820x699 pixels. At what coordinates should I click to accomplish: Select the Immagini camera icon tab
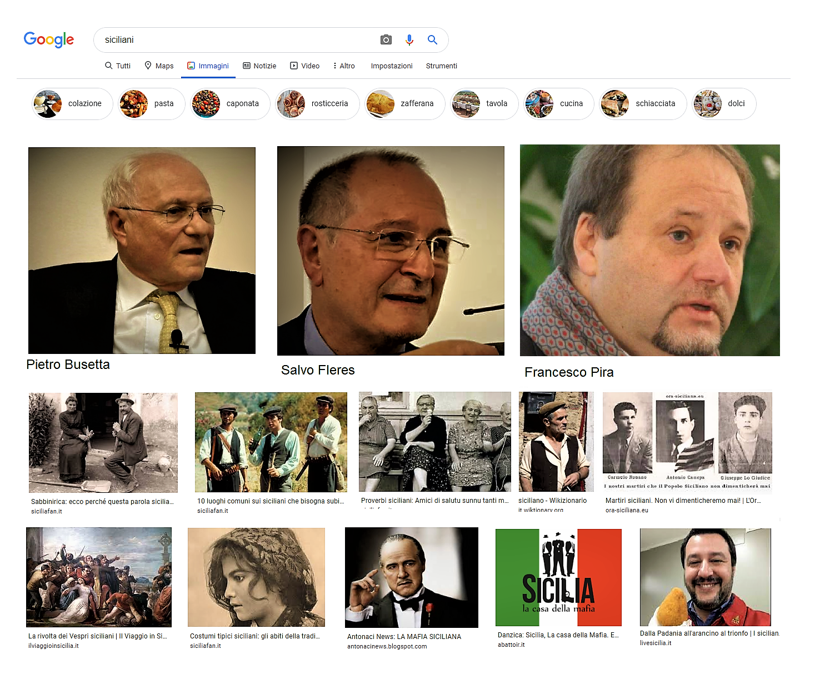point(192,66)
